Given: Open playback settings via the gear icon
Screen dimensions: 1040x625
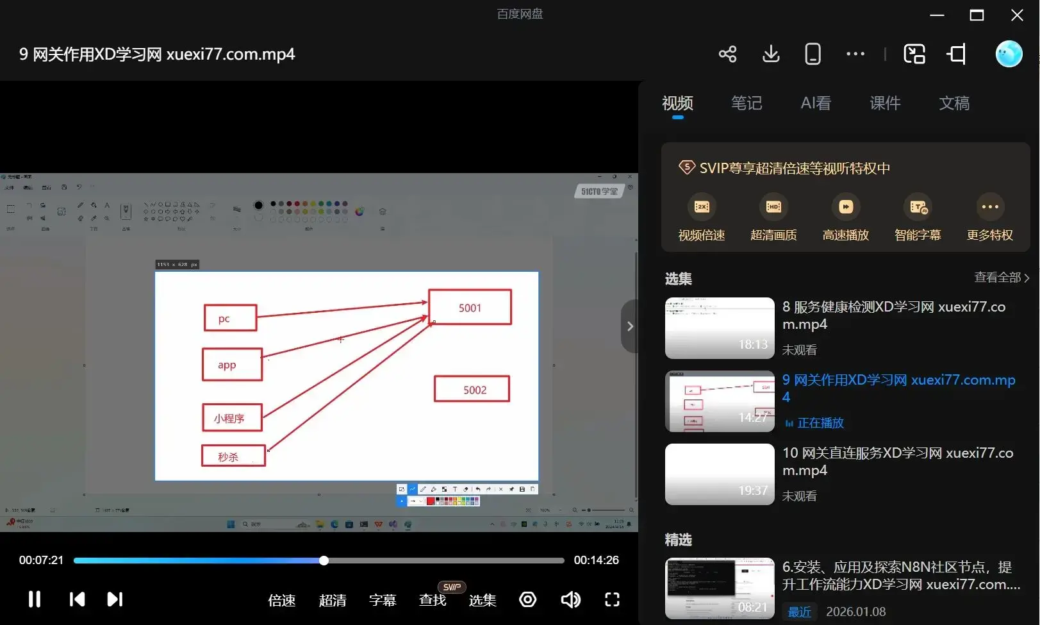Looking at the screenshot, I should coord(527,599).
